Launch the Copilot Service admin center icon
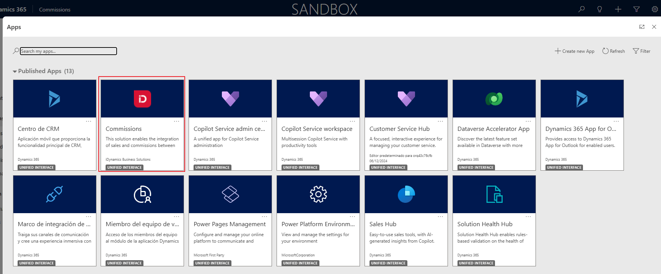Image resolution: width=661 pixels, height=274 pixels. [230, 99]
